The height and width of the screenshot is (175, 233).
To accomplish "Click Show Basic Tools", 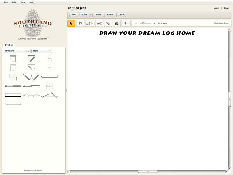I will coord(221,23).
